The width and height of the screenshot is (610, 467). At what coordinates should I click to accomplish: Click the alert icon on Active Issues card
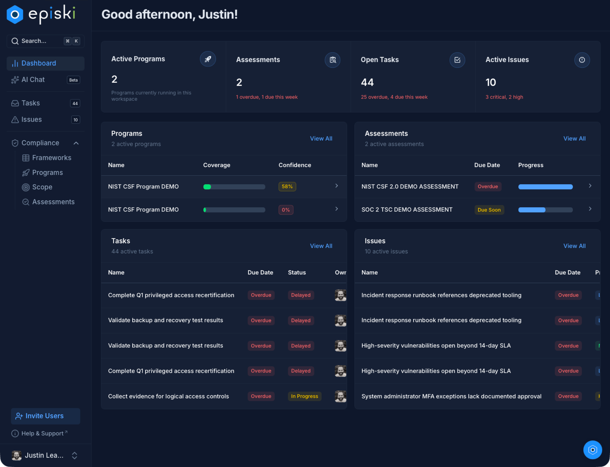click(x=582, y=60)
